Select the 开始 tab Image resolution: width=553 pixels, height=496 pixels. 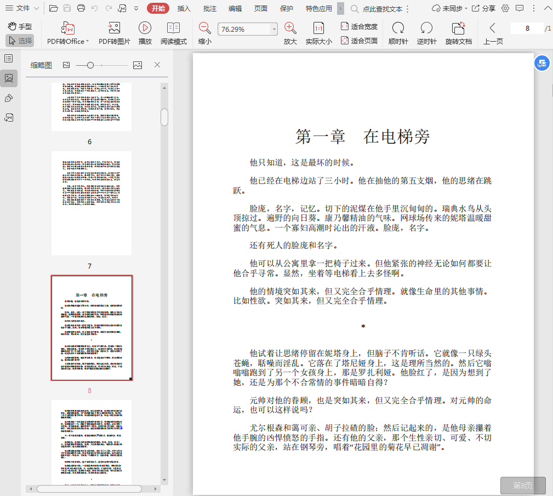coord(158,8)
